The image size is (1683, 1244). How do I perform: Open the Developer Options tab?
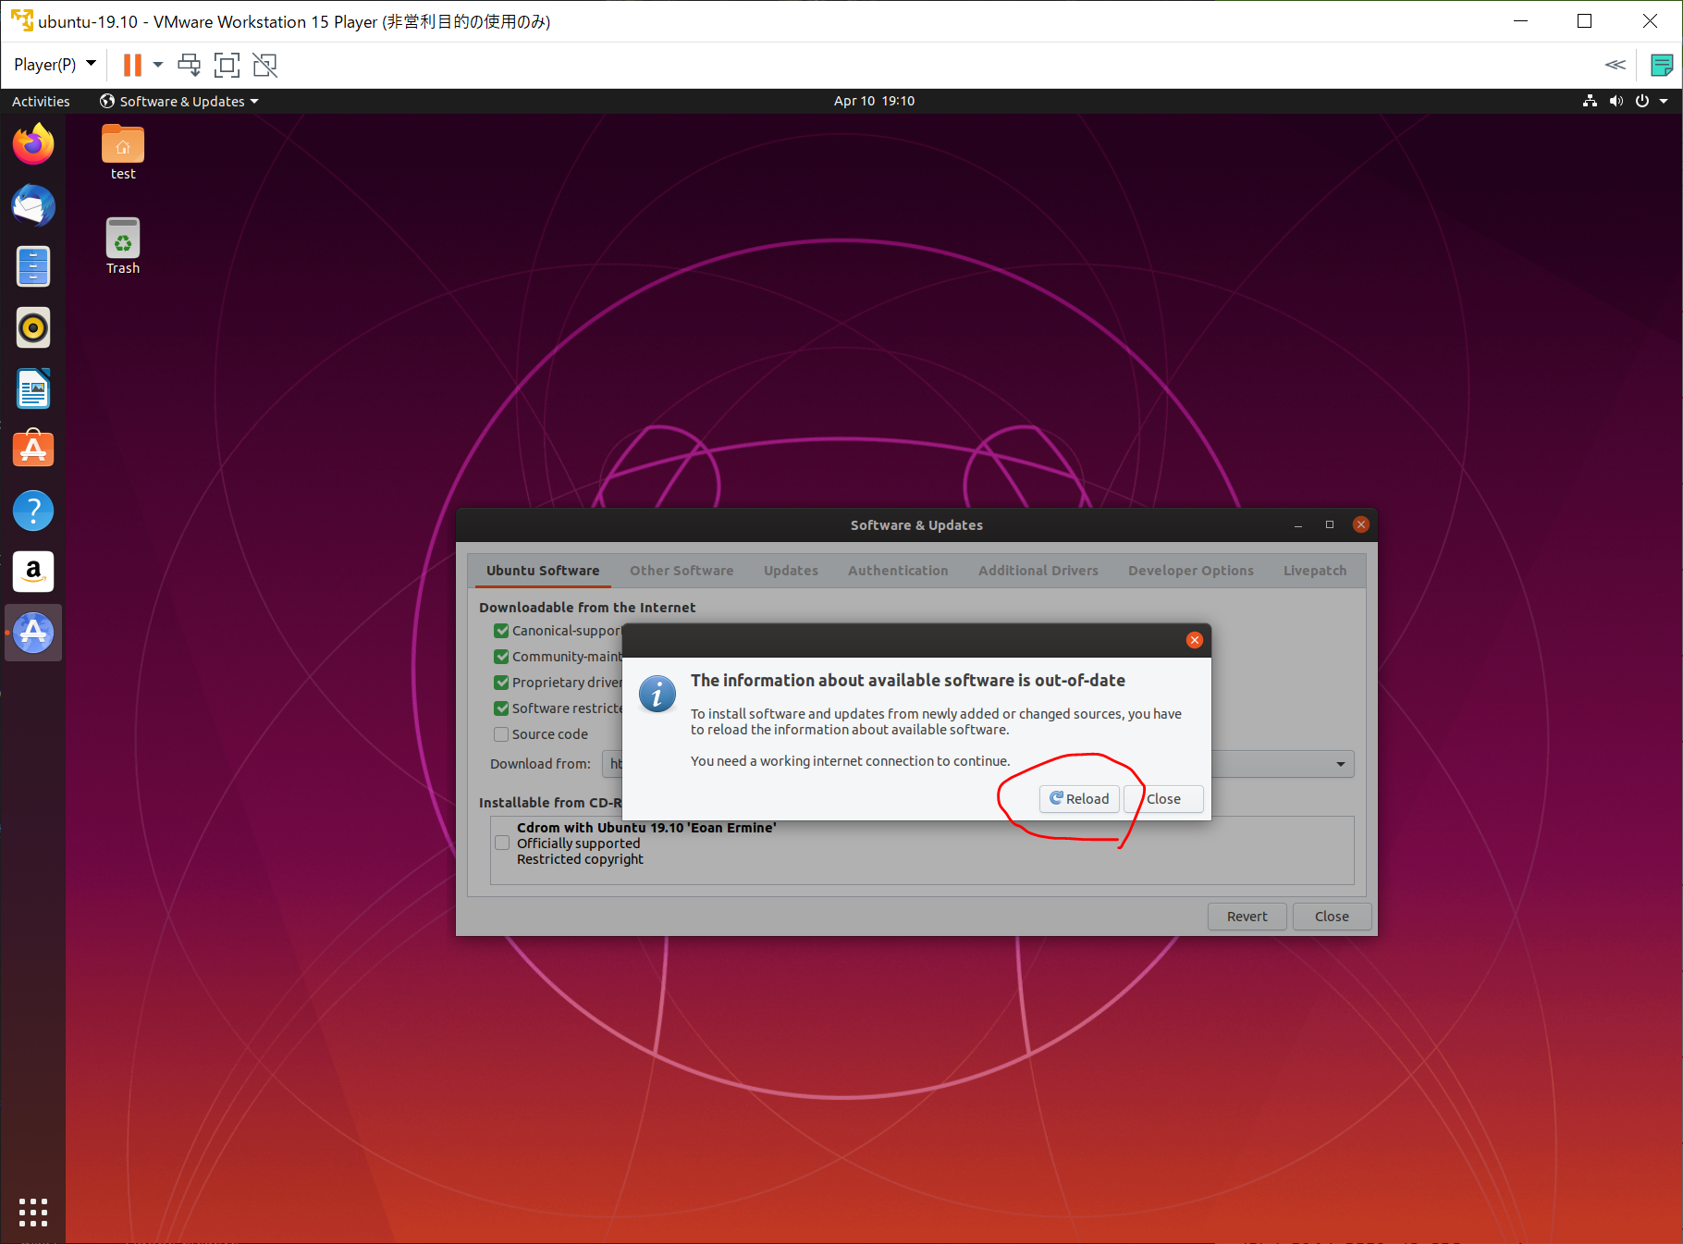[x=1191, y=571]
